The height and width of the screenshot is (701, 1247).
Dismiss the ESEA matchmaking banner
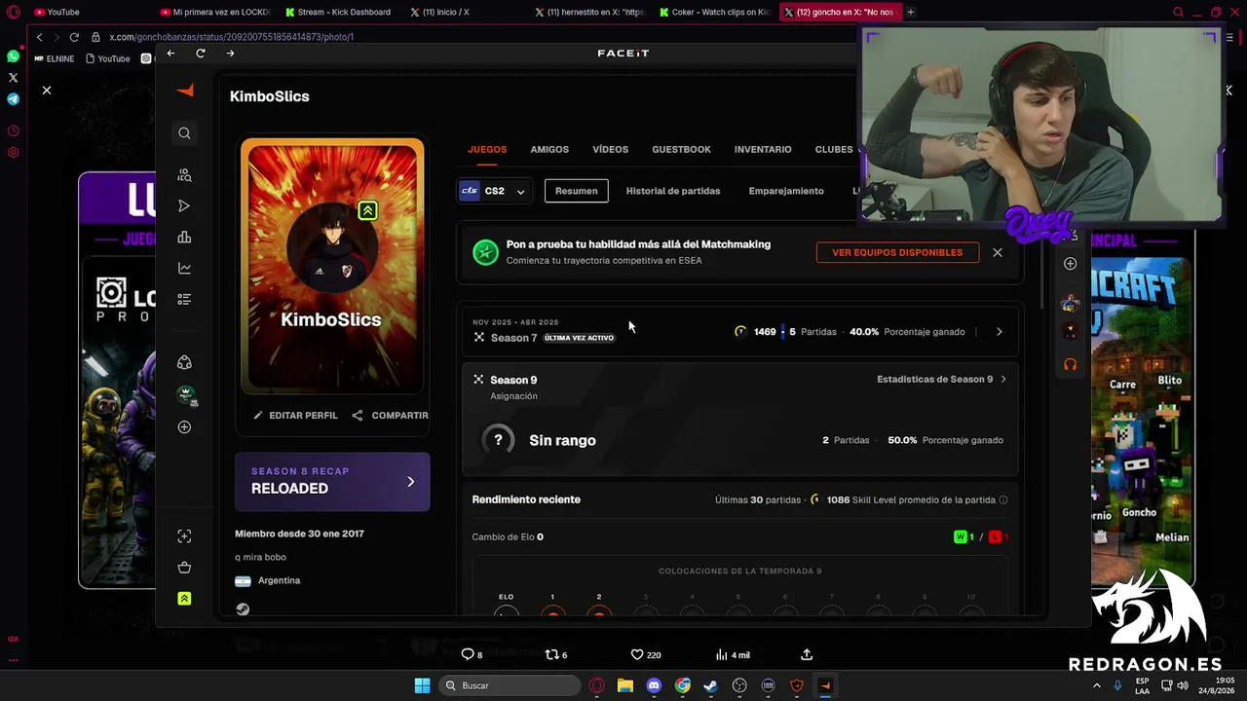(998, 253)
